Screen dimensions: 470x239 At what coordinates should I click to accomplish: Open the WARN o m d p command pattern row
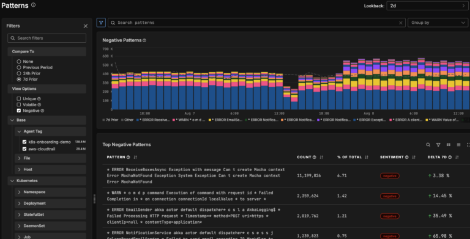[x=286, y=196]
